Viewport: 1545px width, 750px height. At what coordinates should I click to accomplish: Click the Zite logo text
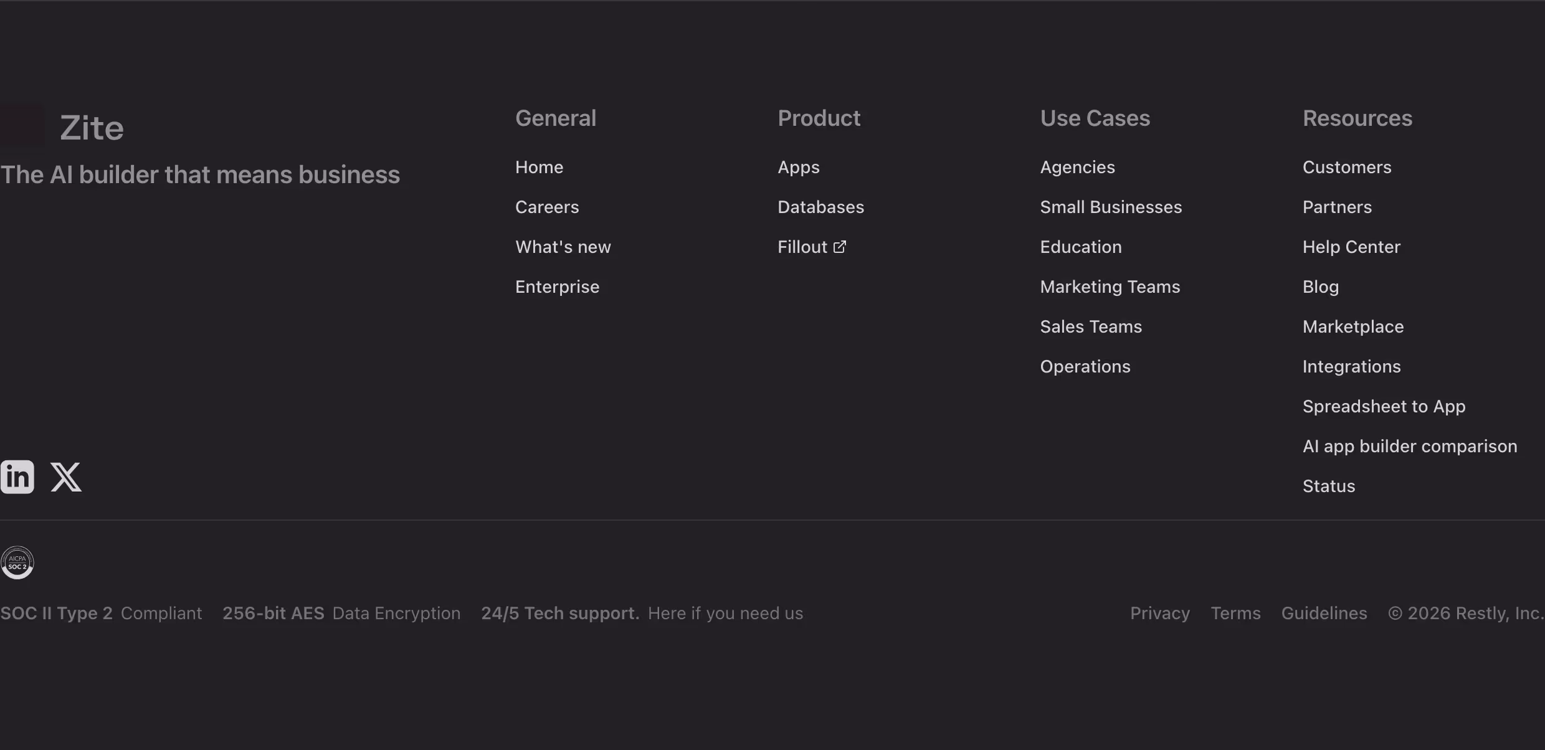(x=92, y=128)
